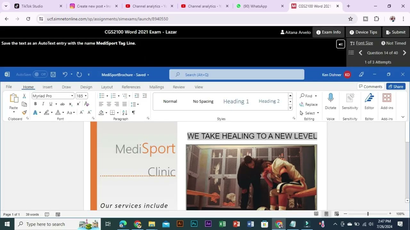Switch to Print Layout view

326,214
